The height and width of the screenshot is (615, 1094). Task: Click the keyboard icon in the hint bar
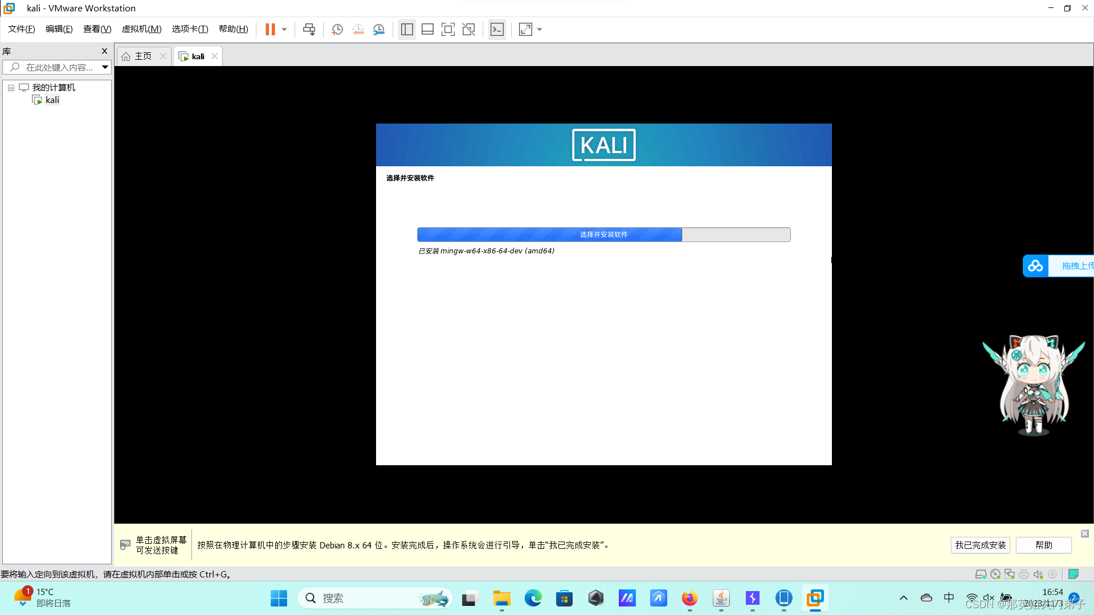click(125, 545)
